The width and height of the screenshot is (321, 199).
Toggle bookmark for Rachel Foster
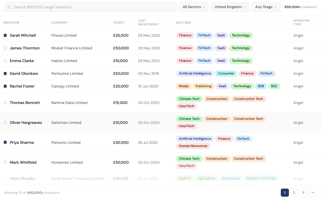pos(5,86)
